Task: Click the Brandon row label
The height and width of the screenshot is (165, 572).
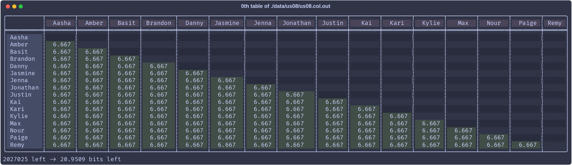Action: pos(24,59)
